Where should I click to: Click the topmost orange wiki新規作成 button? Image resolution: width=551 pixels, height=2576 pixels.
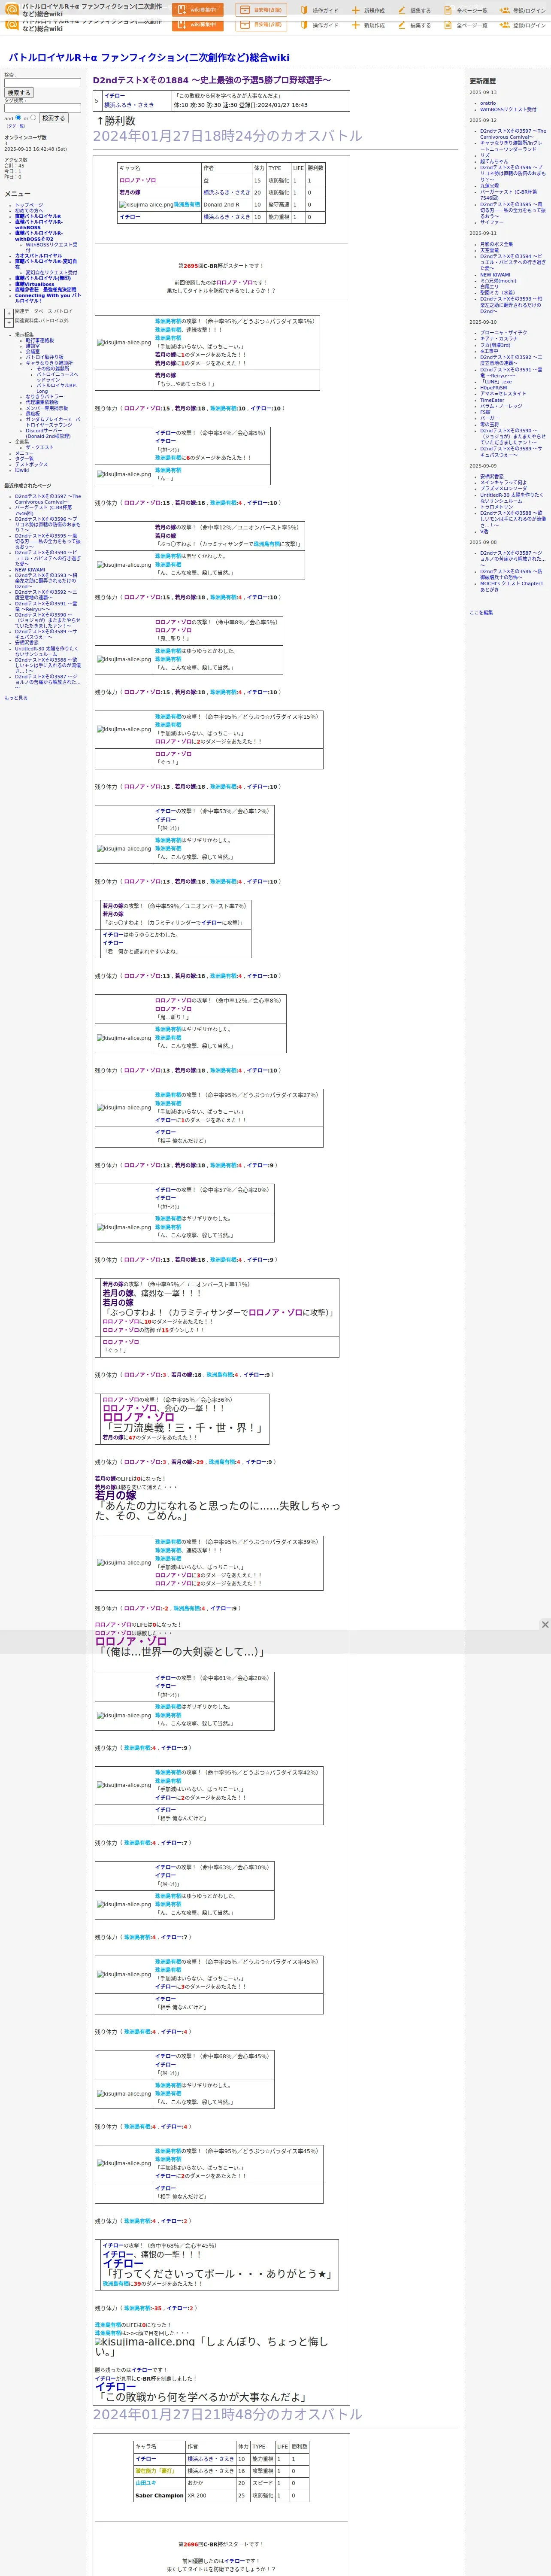tap(198, 10)
